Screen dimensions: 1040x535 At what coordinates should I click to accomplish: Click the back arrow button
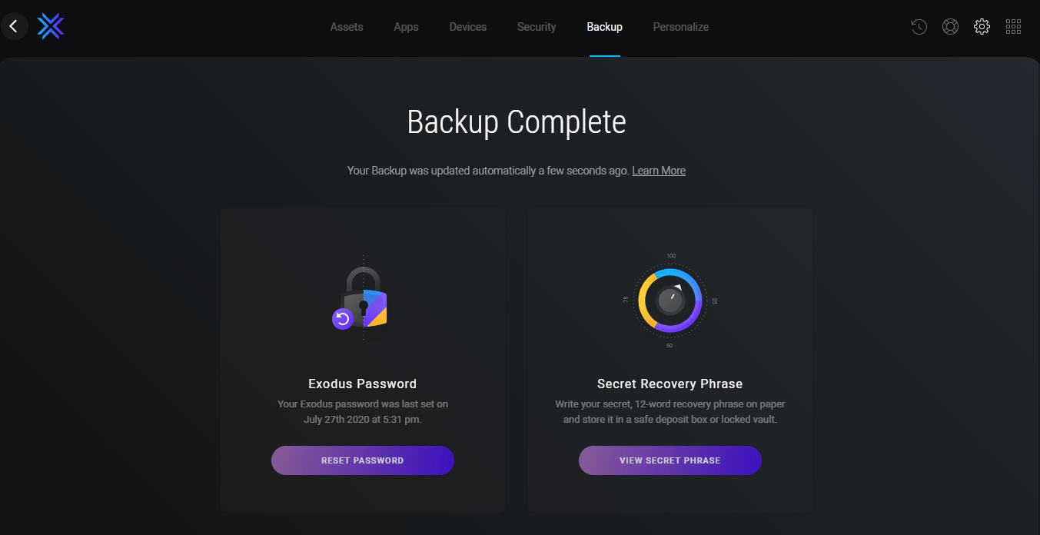13,27
